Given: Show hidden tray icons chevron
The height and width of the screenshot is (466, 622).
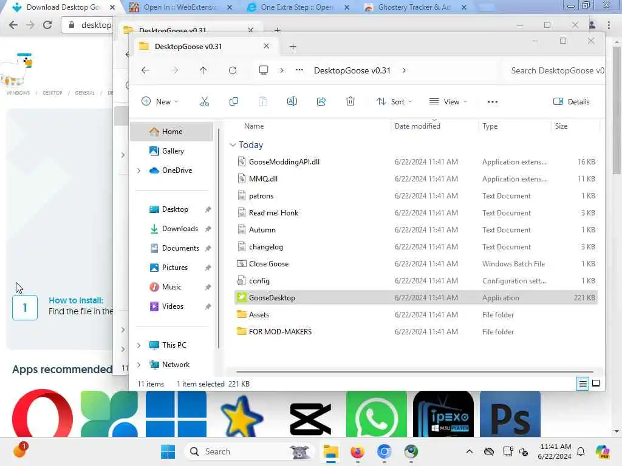Looking at the screenshot, I should pyautogui.click(x=470, y=451).
